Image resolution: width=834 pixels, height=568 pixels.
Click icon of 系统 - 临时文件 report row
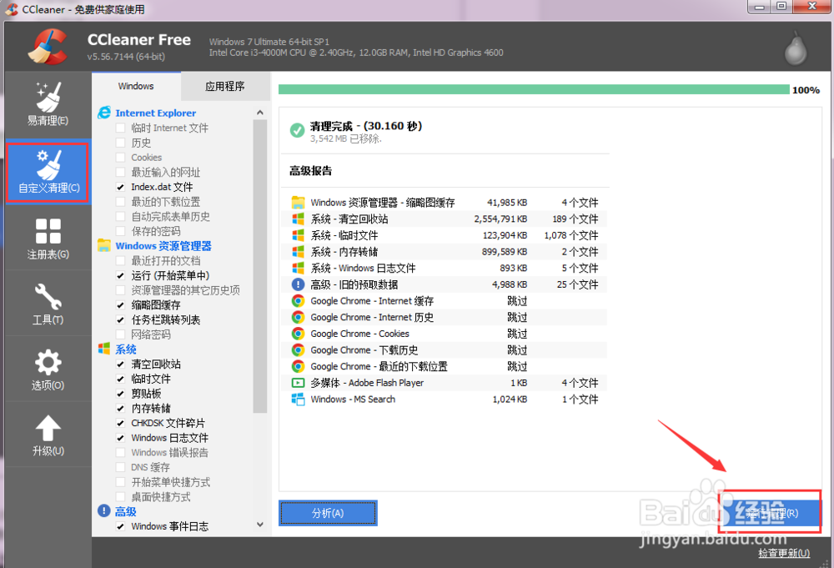click(x=298, y=235)
